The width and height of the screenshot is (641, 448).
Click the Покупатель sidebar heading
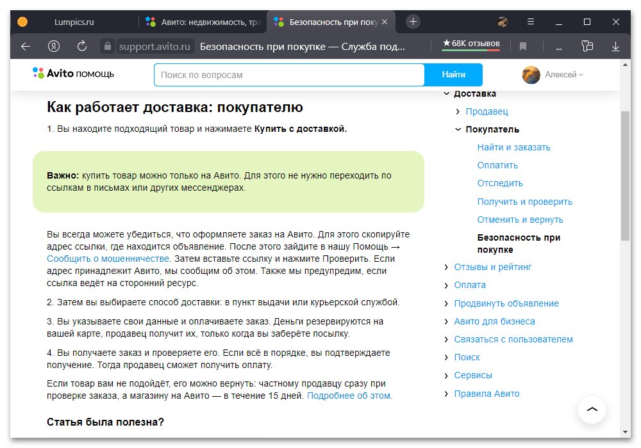pos(492,129)
